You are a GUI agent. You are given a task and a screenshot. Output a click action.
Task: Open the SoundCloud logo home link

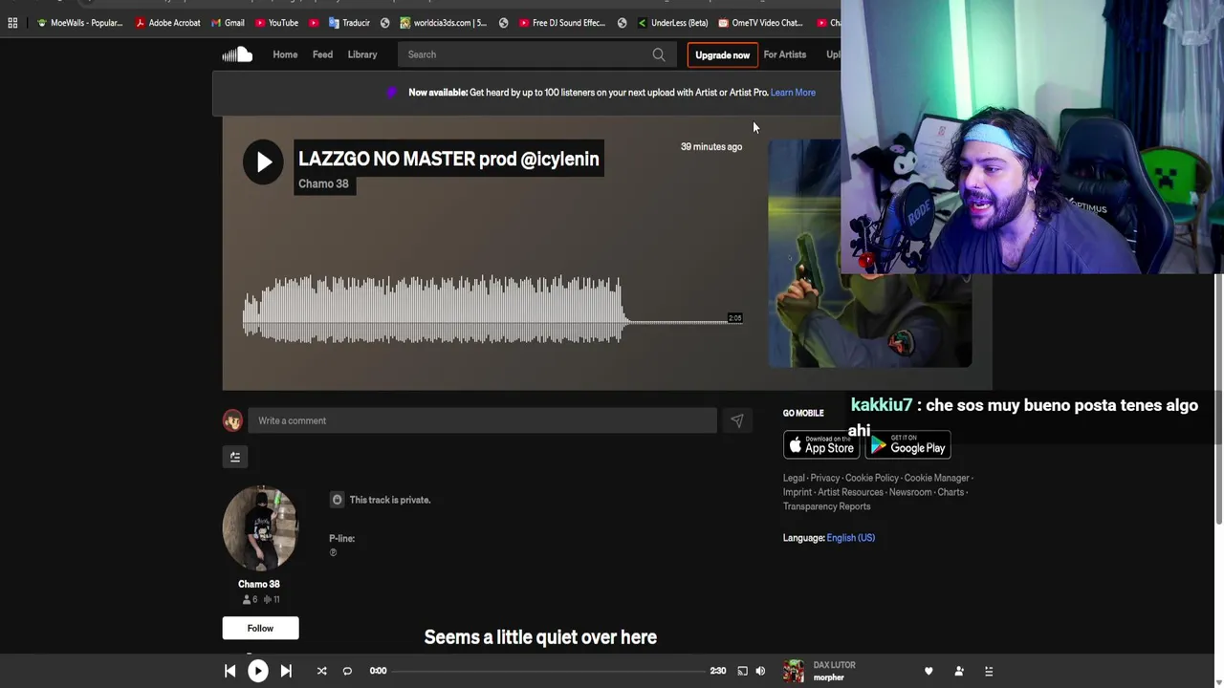tap(237, 54)
